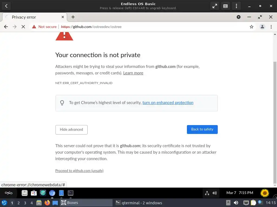This screenshot has height=207, width=277.
Task: Click show desktop icon in host panel
Action: click(55, 203)
